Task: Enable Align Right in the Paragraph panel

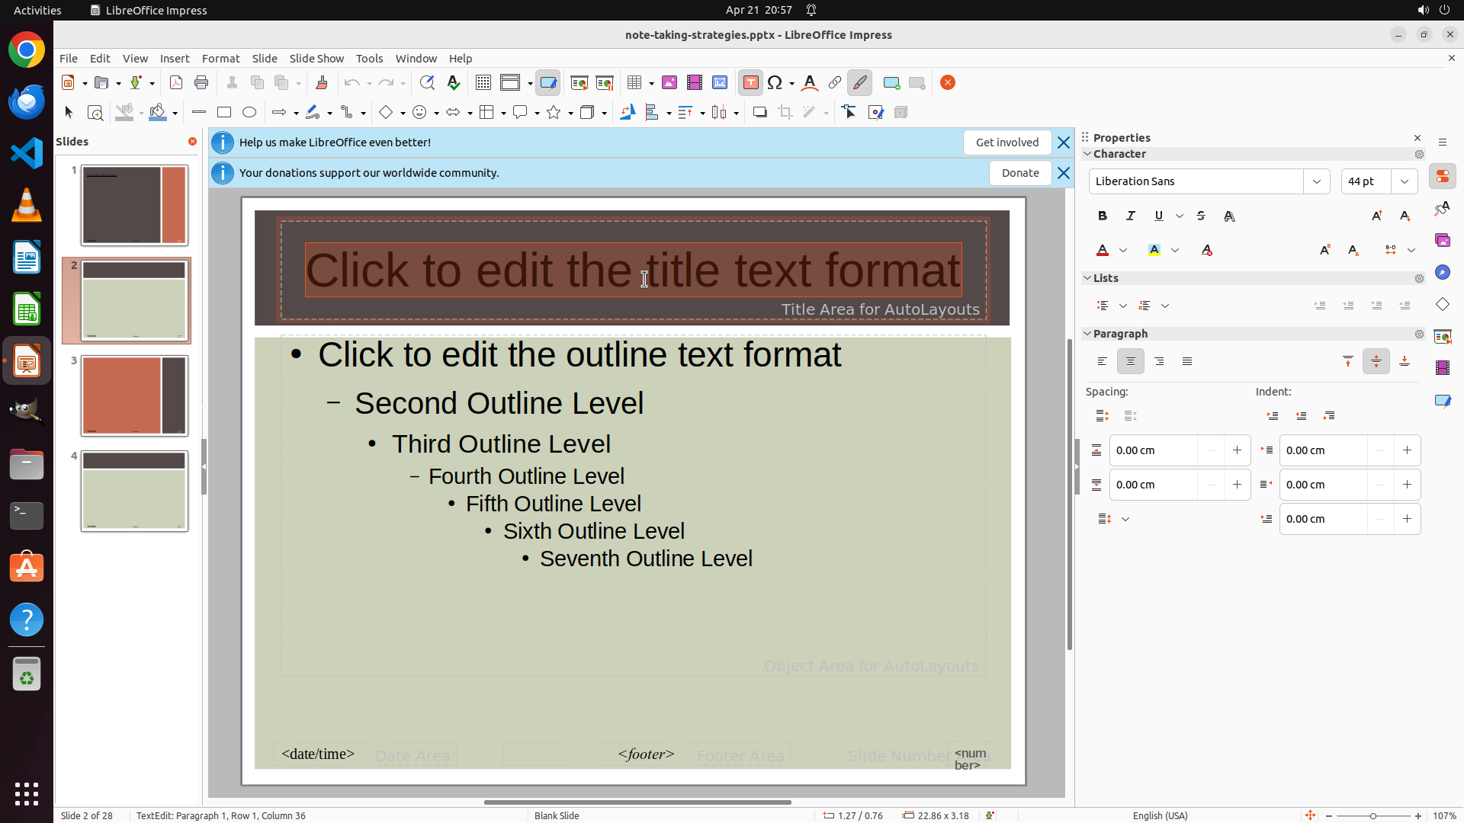Action: click(x=1159, y=362)
